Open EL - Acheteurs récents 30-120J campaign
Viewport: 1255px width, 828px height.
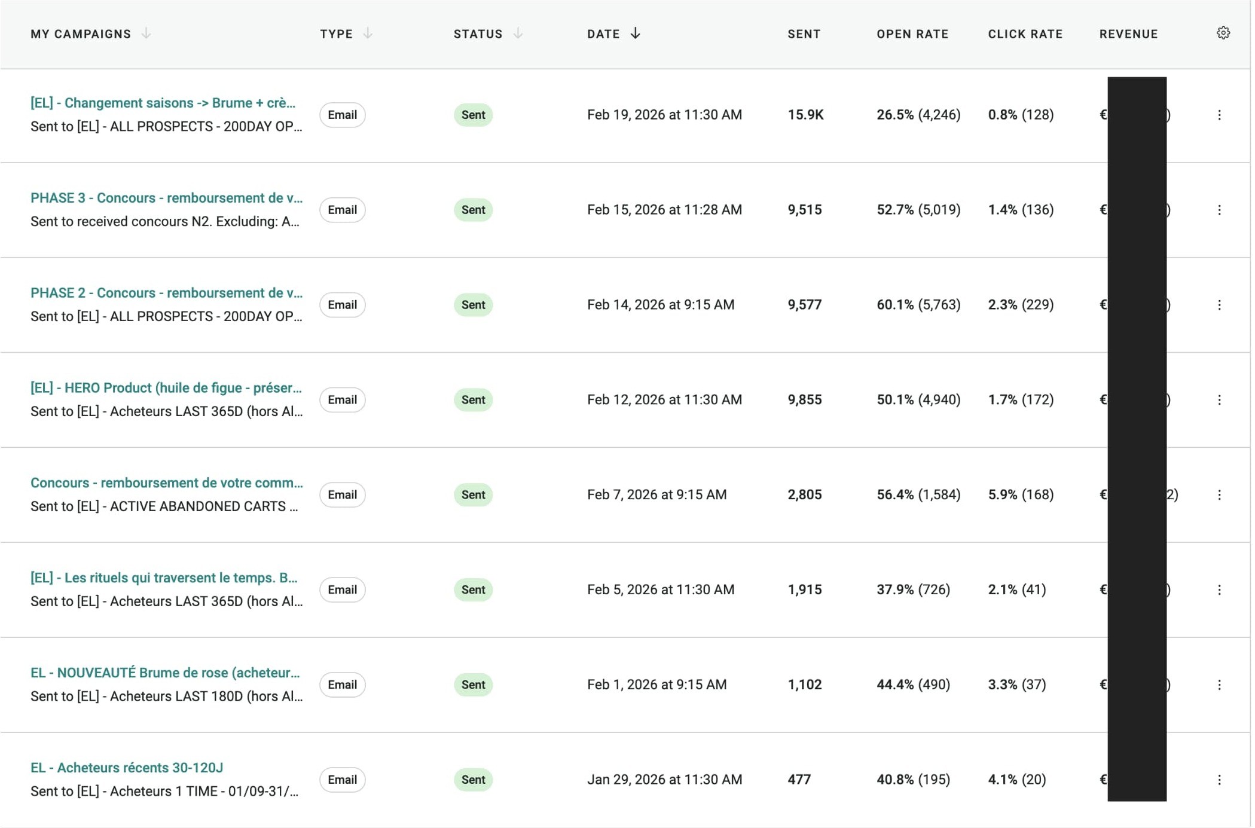(x=127, y=768)
